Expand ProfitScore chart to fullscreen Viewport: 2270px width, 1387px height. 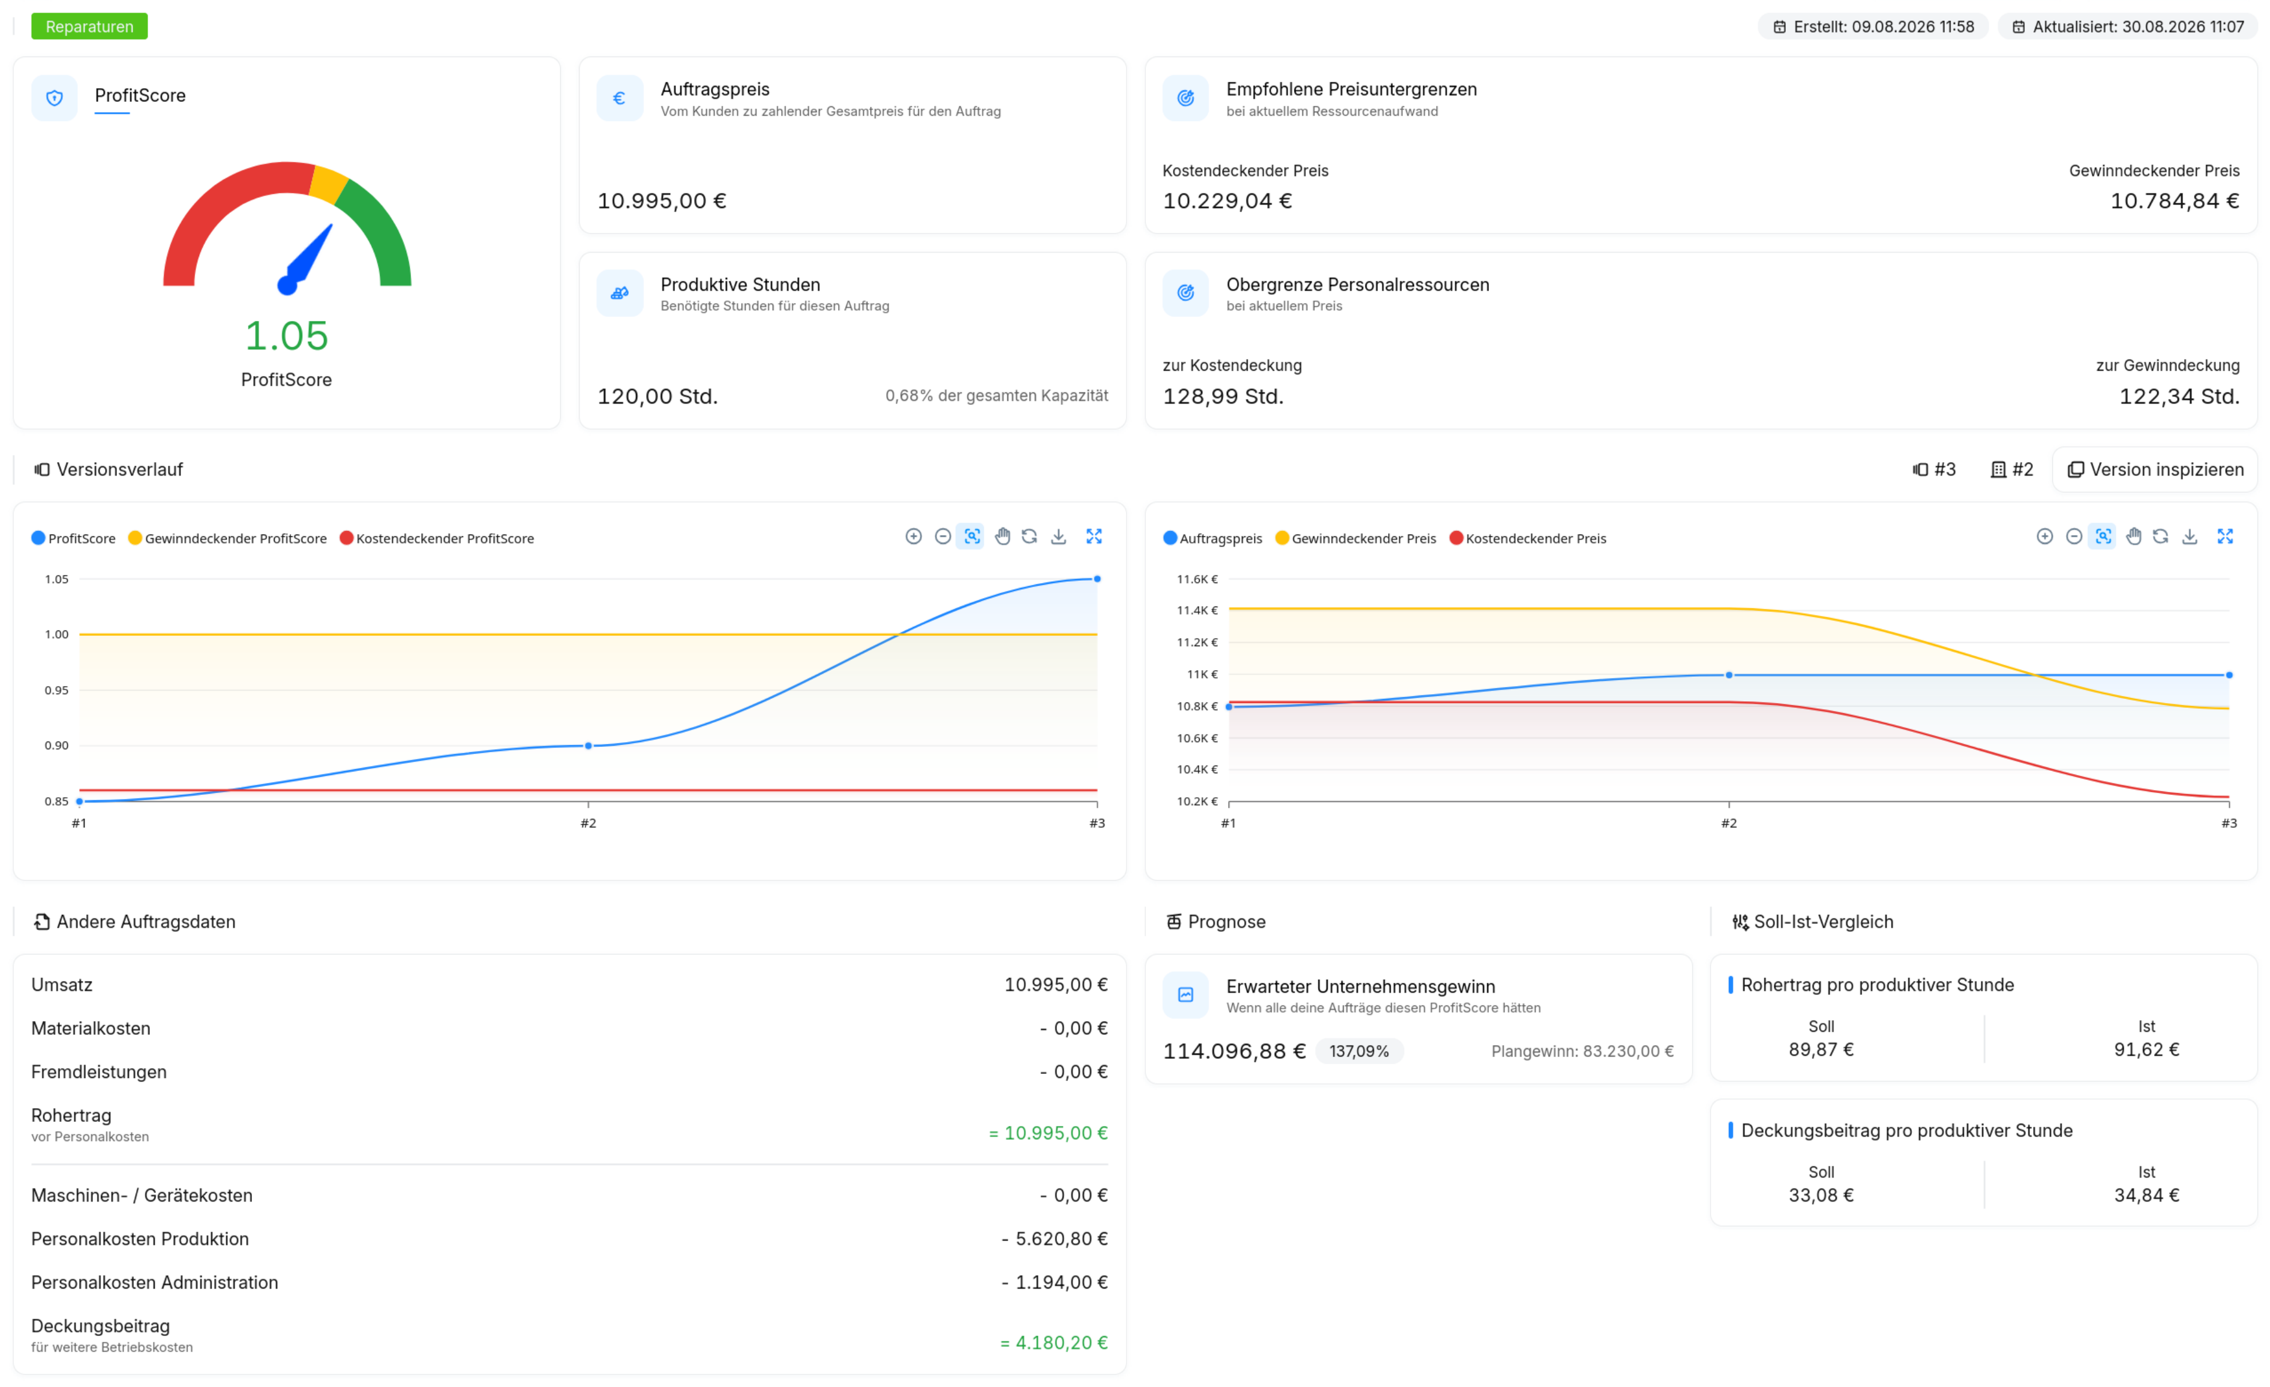tap(1094, 536)
